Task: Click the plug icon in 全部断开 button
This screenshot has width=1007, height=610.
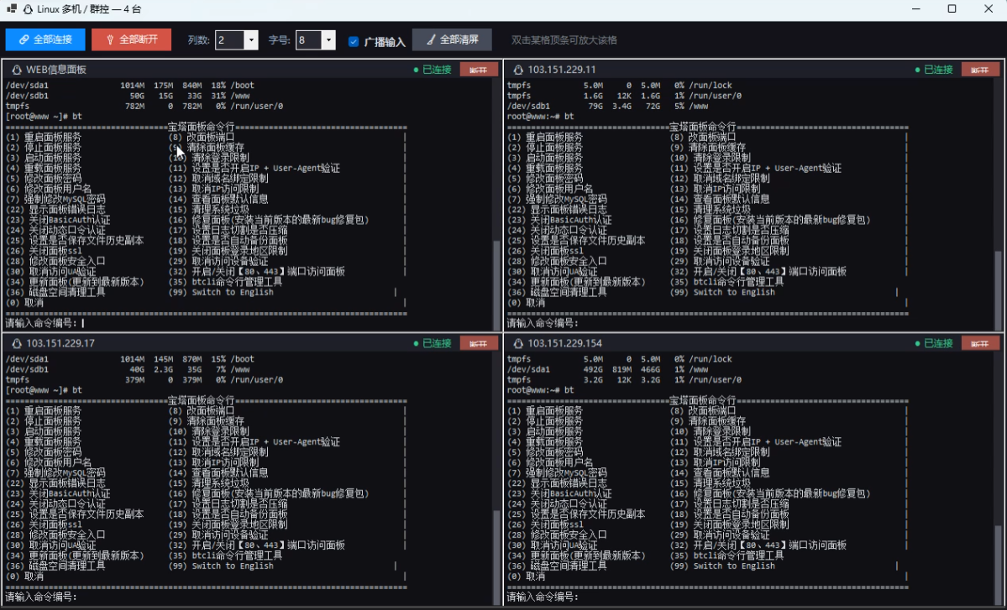Action: (110, 39)
